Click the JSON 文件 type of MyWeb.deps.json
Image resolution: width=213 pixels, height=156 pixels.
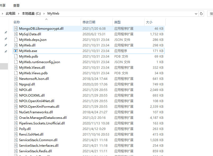pos(122,40)
